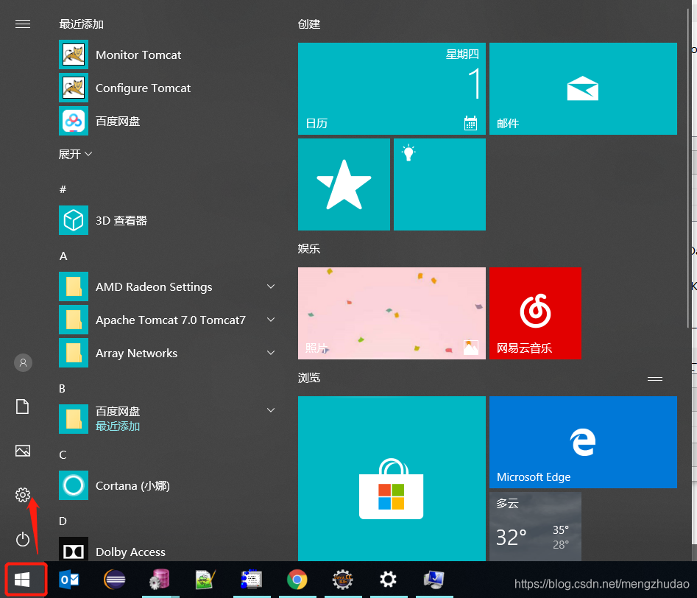Click the 浏览 group title
The image size is (697, 598).
pos(309,378)
